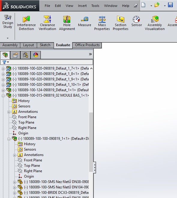Expand the Défaut_1_7<1> component

click(x=3, y=69)
